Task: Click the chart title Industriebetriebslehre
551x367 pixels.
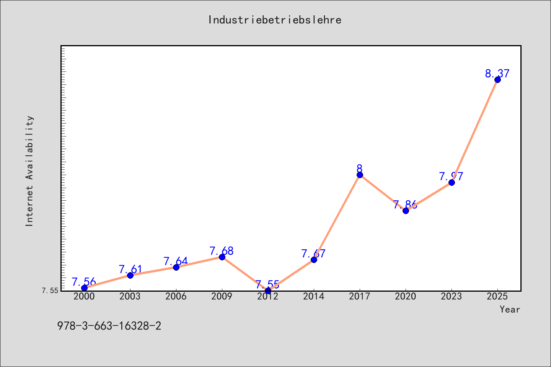Action: coord(275,20)
